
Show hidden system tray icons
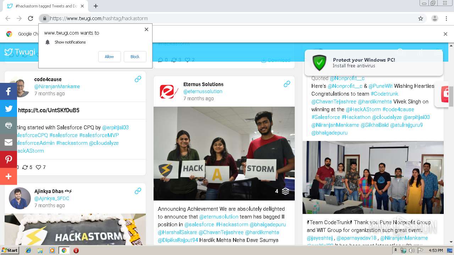[x=395, y=250]
